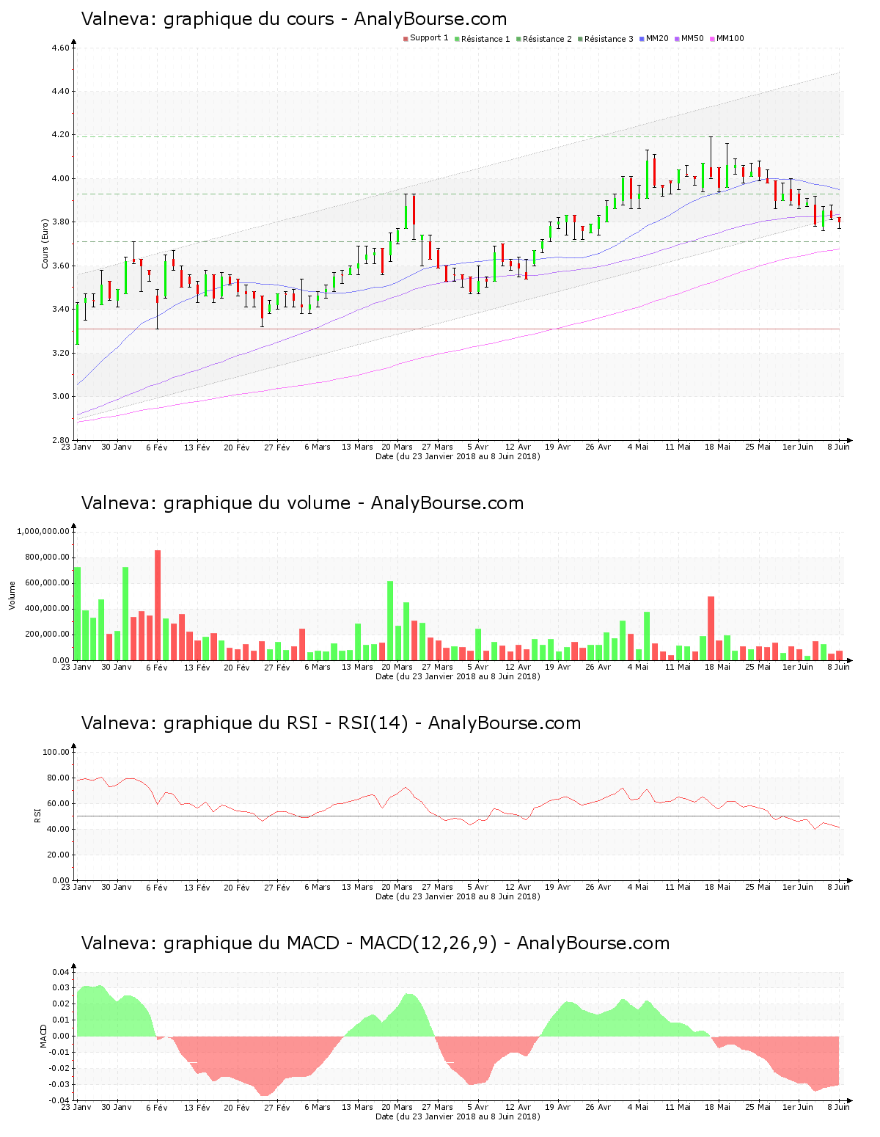Click '5 Avr' under the RSI chart
Image resolution: width=880 pixels, height=1137 pixels.
[477, 887]
